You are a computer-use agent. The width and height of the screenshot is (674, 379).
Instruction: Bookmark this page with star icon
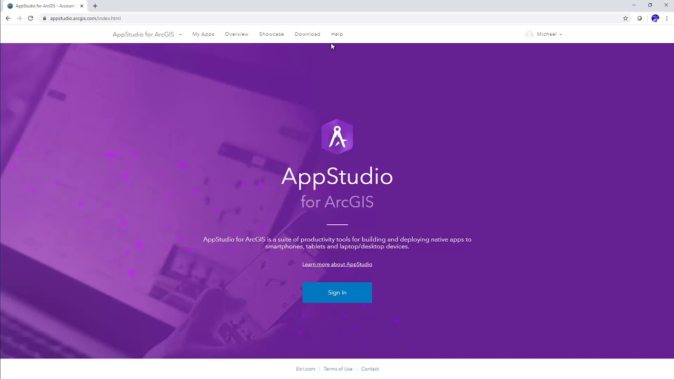(x=626, y=18)
